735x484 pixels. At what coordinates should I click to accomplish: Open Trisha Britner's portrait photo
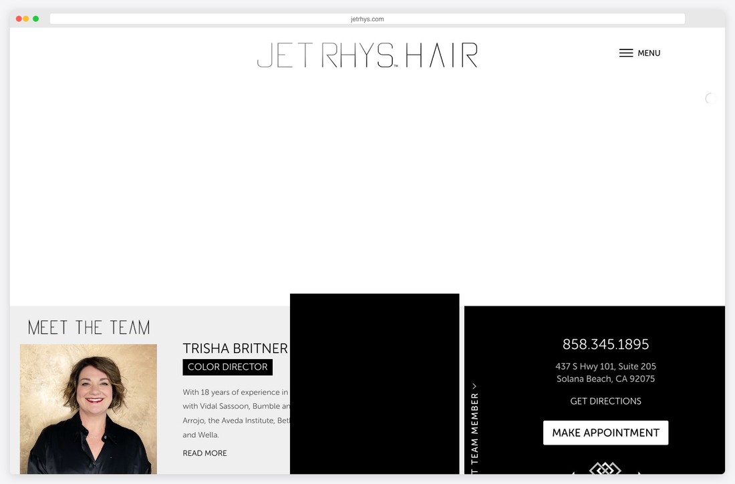[x=88, y=409]
